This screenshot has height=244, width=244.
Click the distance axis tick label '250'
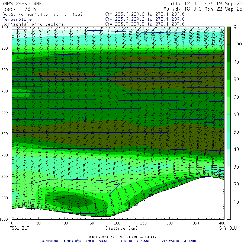click(x=143, y=223)
